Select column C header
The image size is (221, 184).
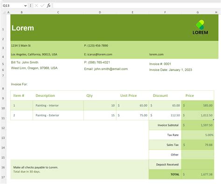tap(58, 12)
